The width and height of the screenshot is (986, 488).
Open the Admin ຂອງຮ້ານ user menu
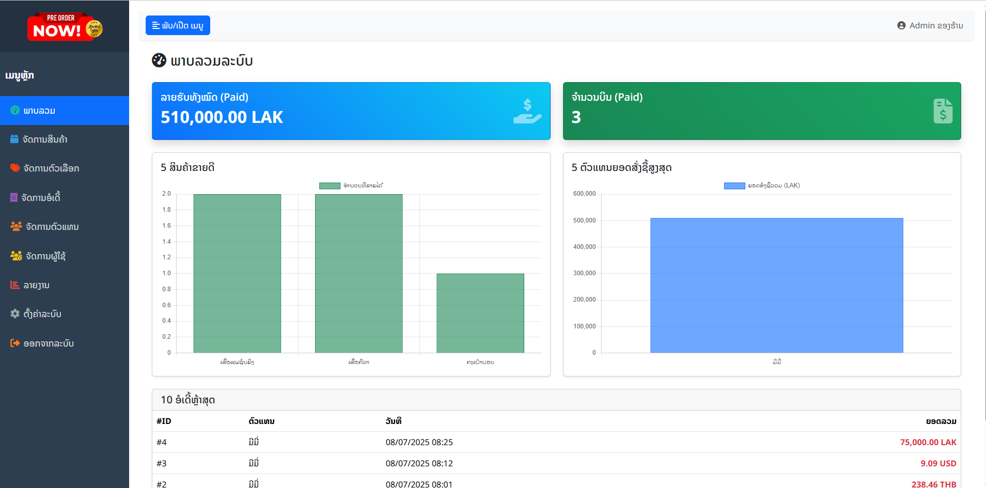click(930, 25)
